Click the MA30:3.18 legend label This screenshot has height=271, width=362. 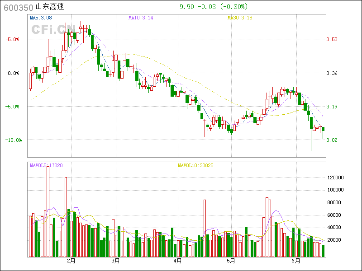(240, 18)
